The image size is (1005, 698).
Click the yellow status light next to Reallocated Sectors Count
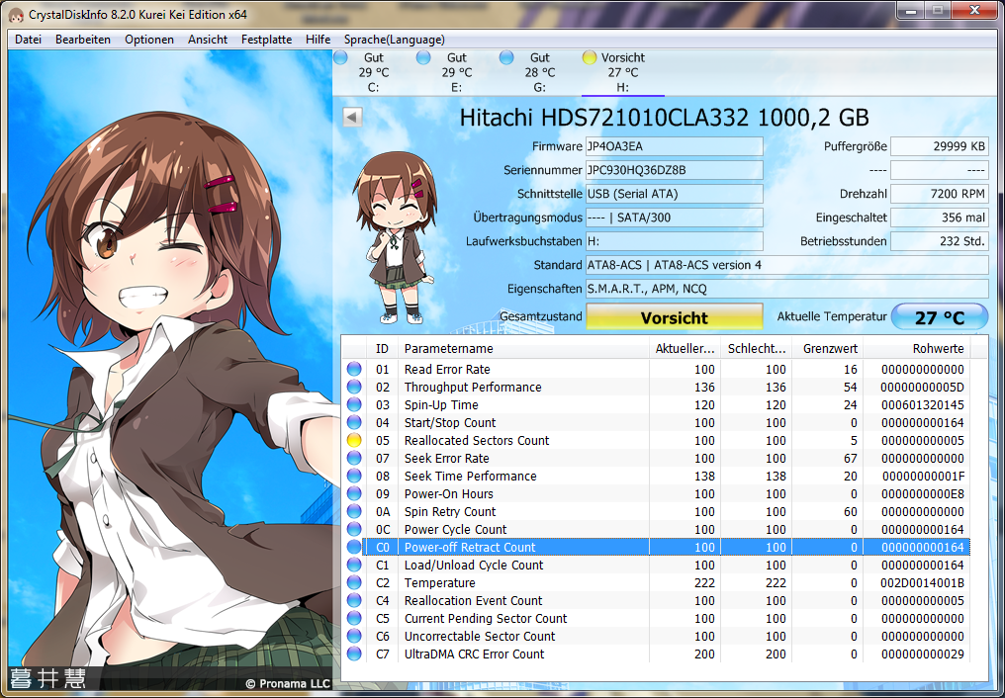tap(353, 440)
